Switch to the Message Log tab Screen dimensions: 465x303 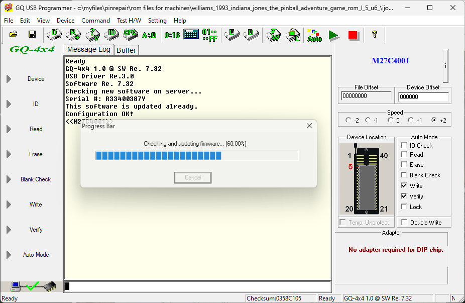click(89, 49)
